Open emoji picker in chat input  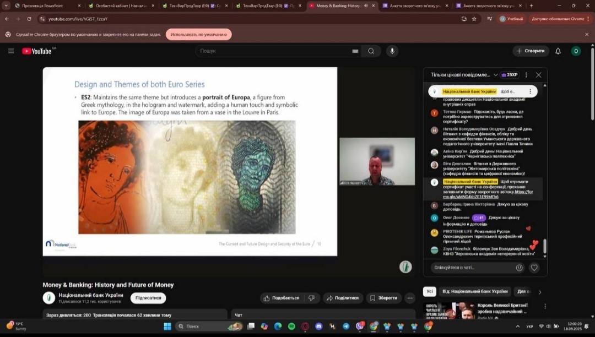pos(519,268)
